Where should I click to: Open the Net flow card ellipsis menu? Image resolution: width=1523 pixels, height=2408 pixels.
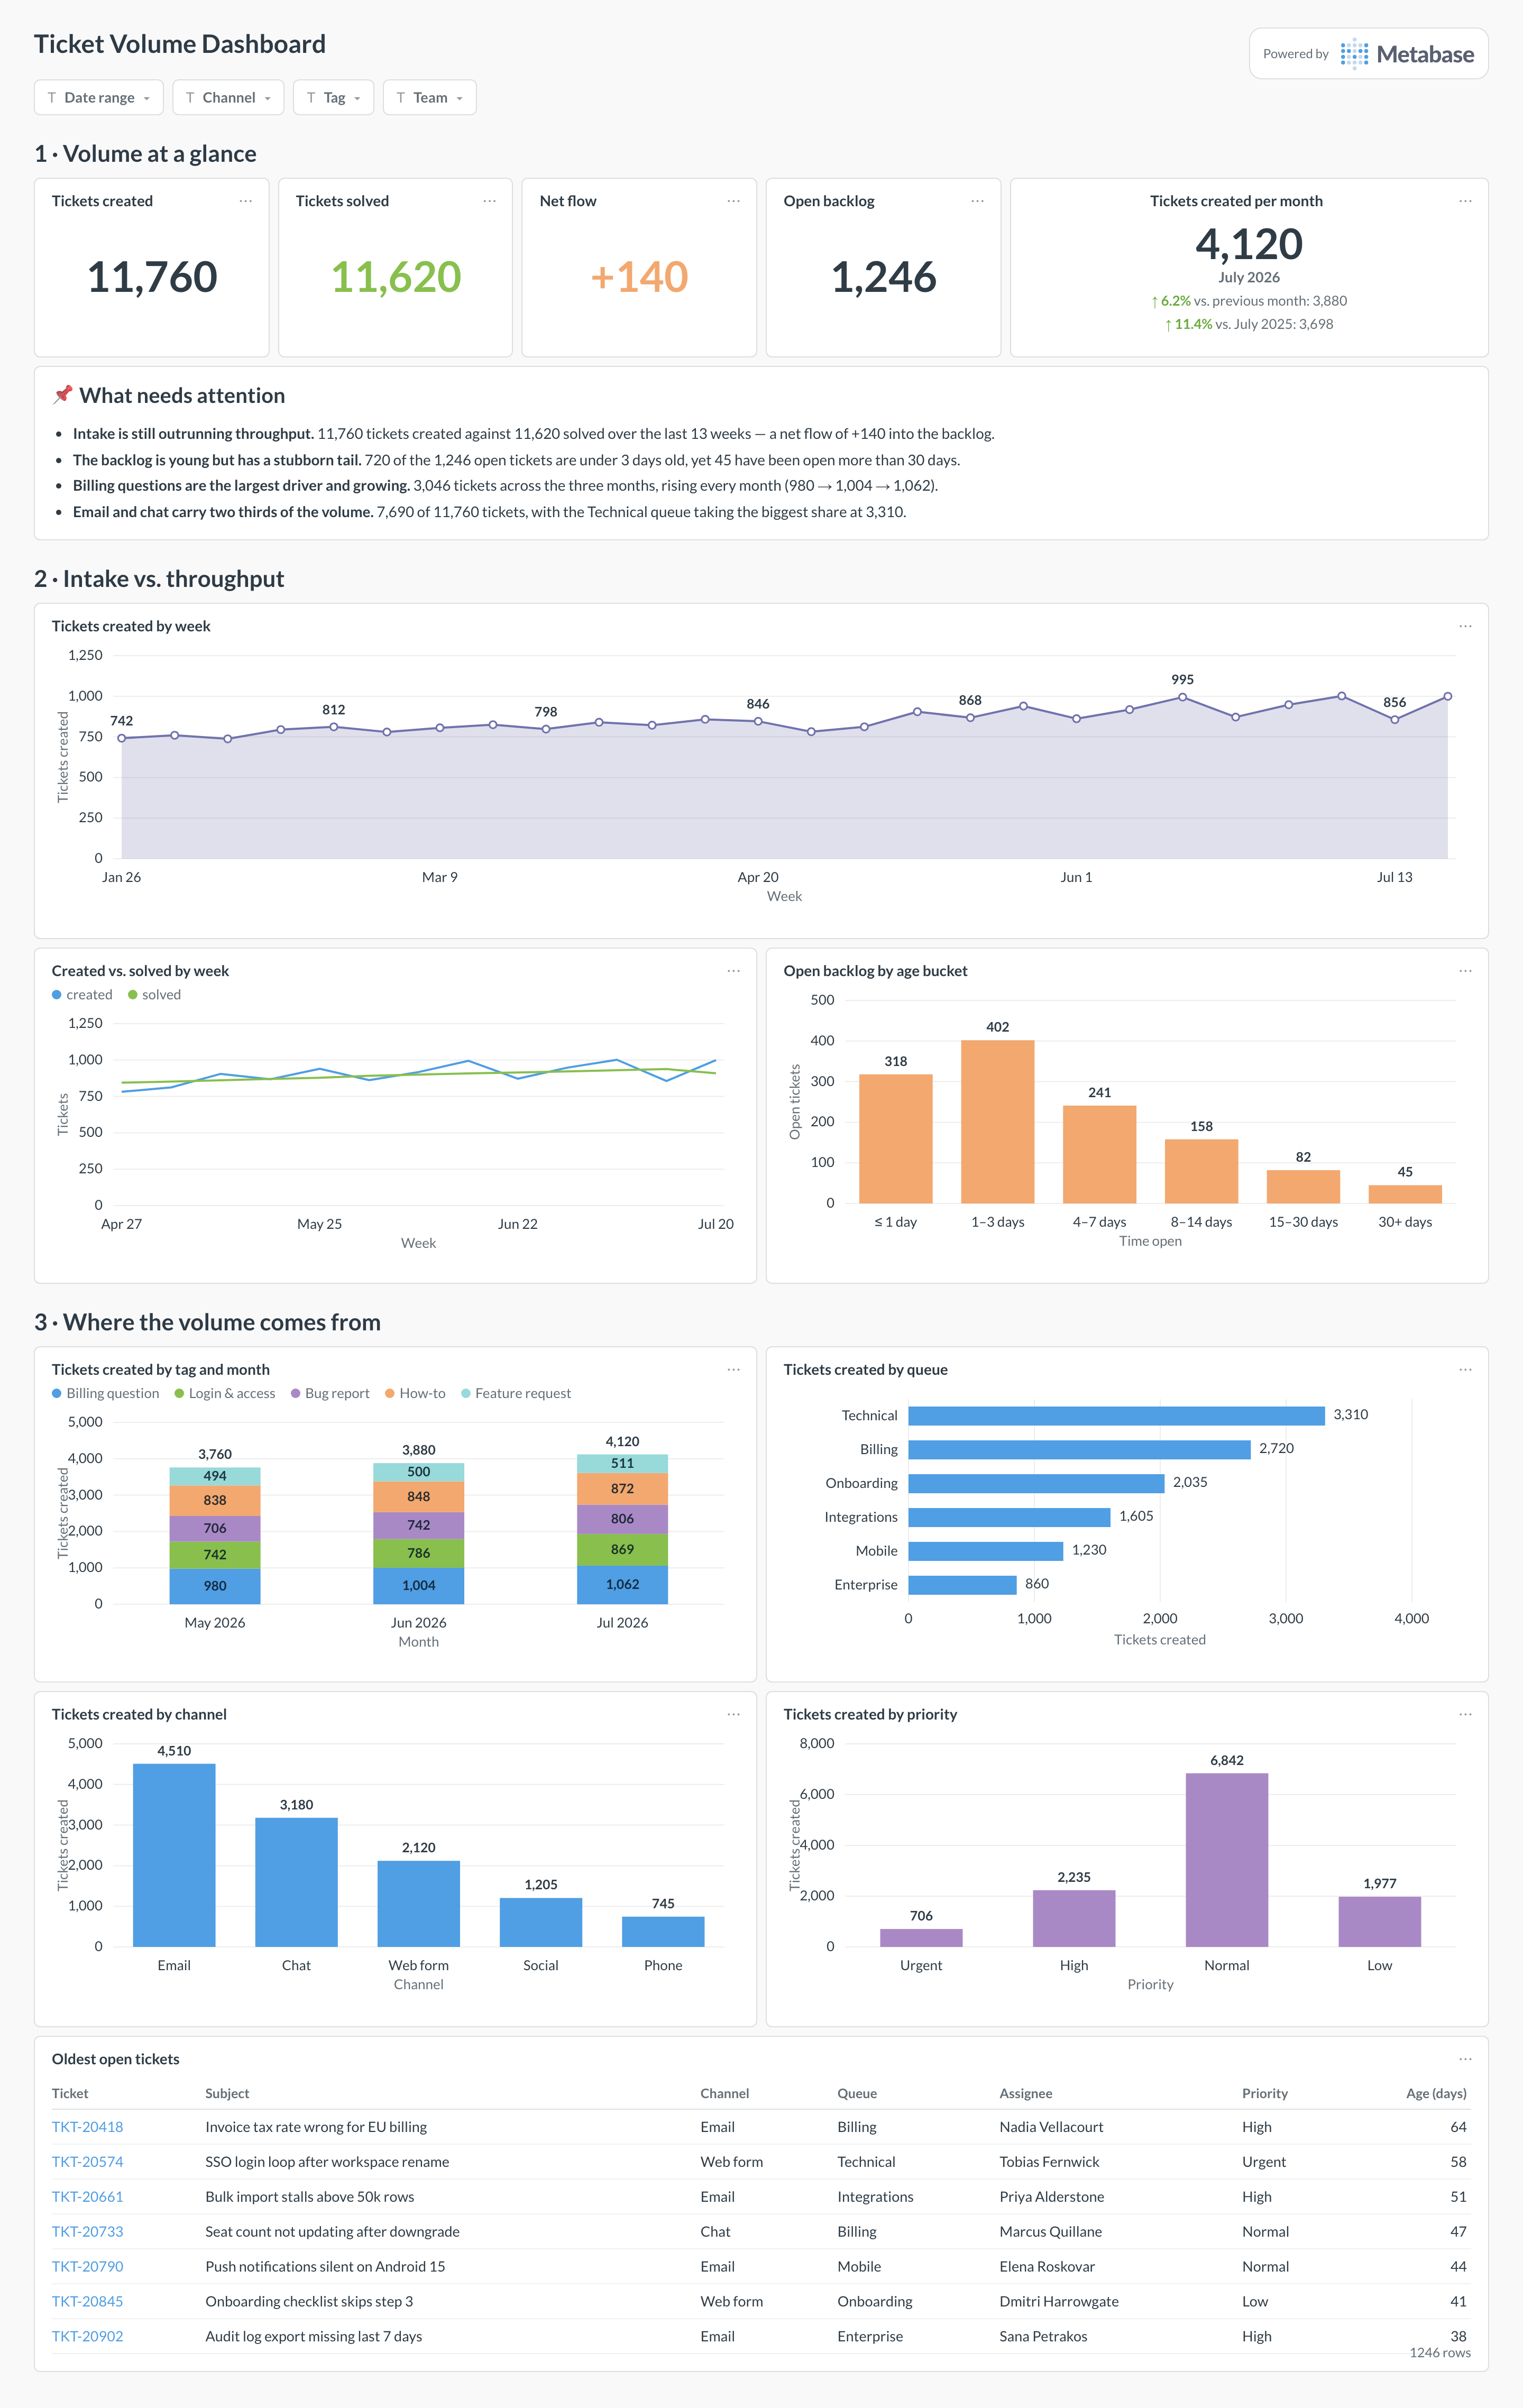coord(734,201)
